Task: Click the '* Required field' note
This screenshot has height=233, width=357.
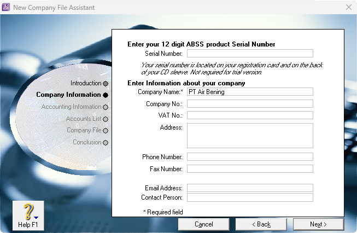Action: [163, 212]
